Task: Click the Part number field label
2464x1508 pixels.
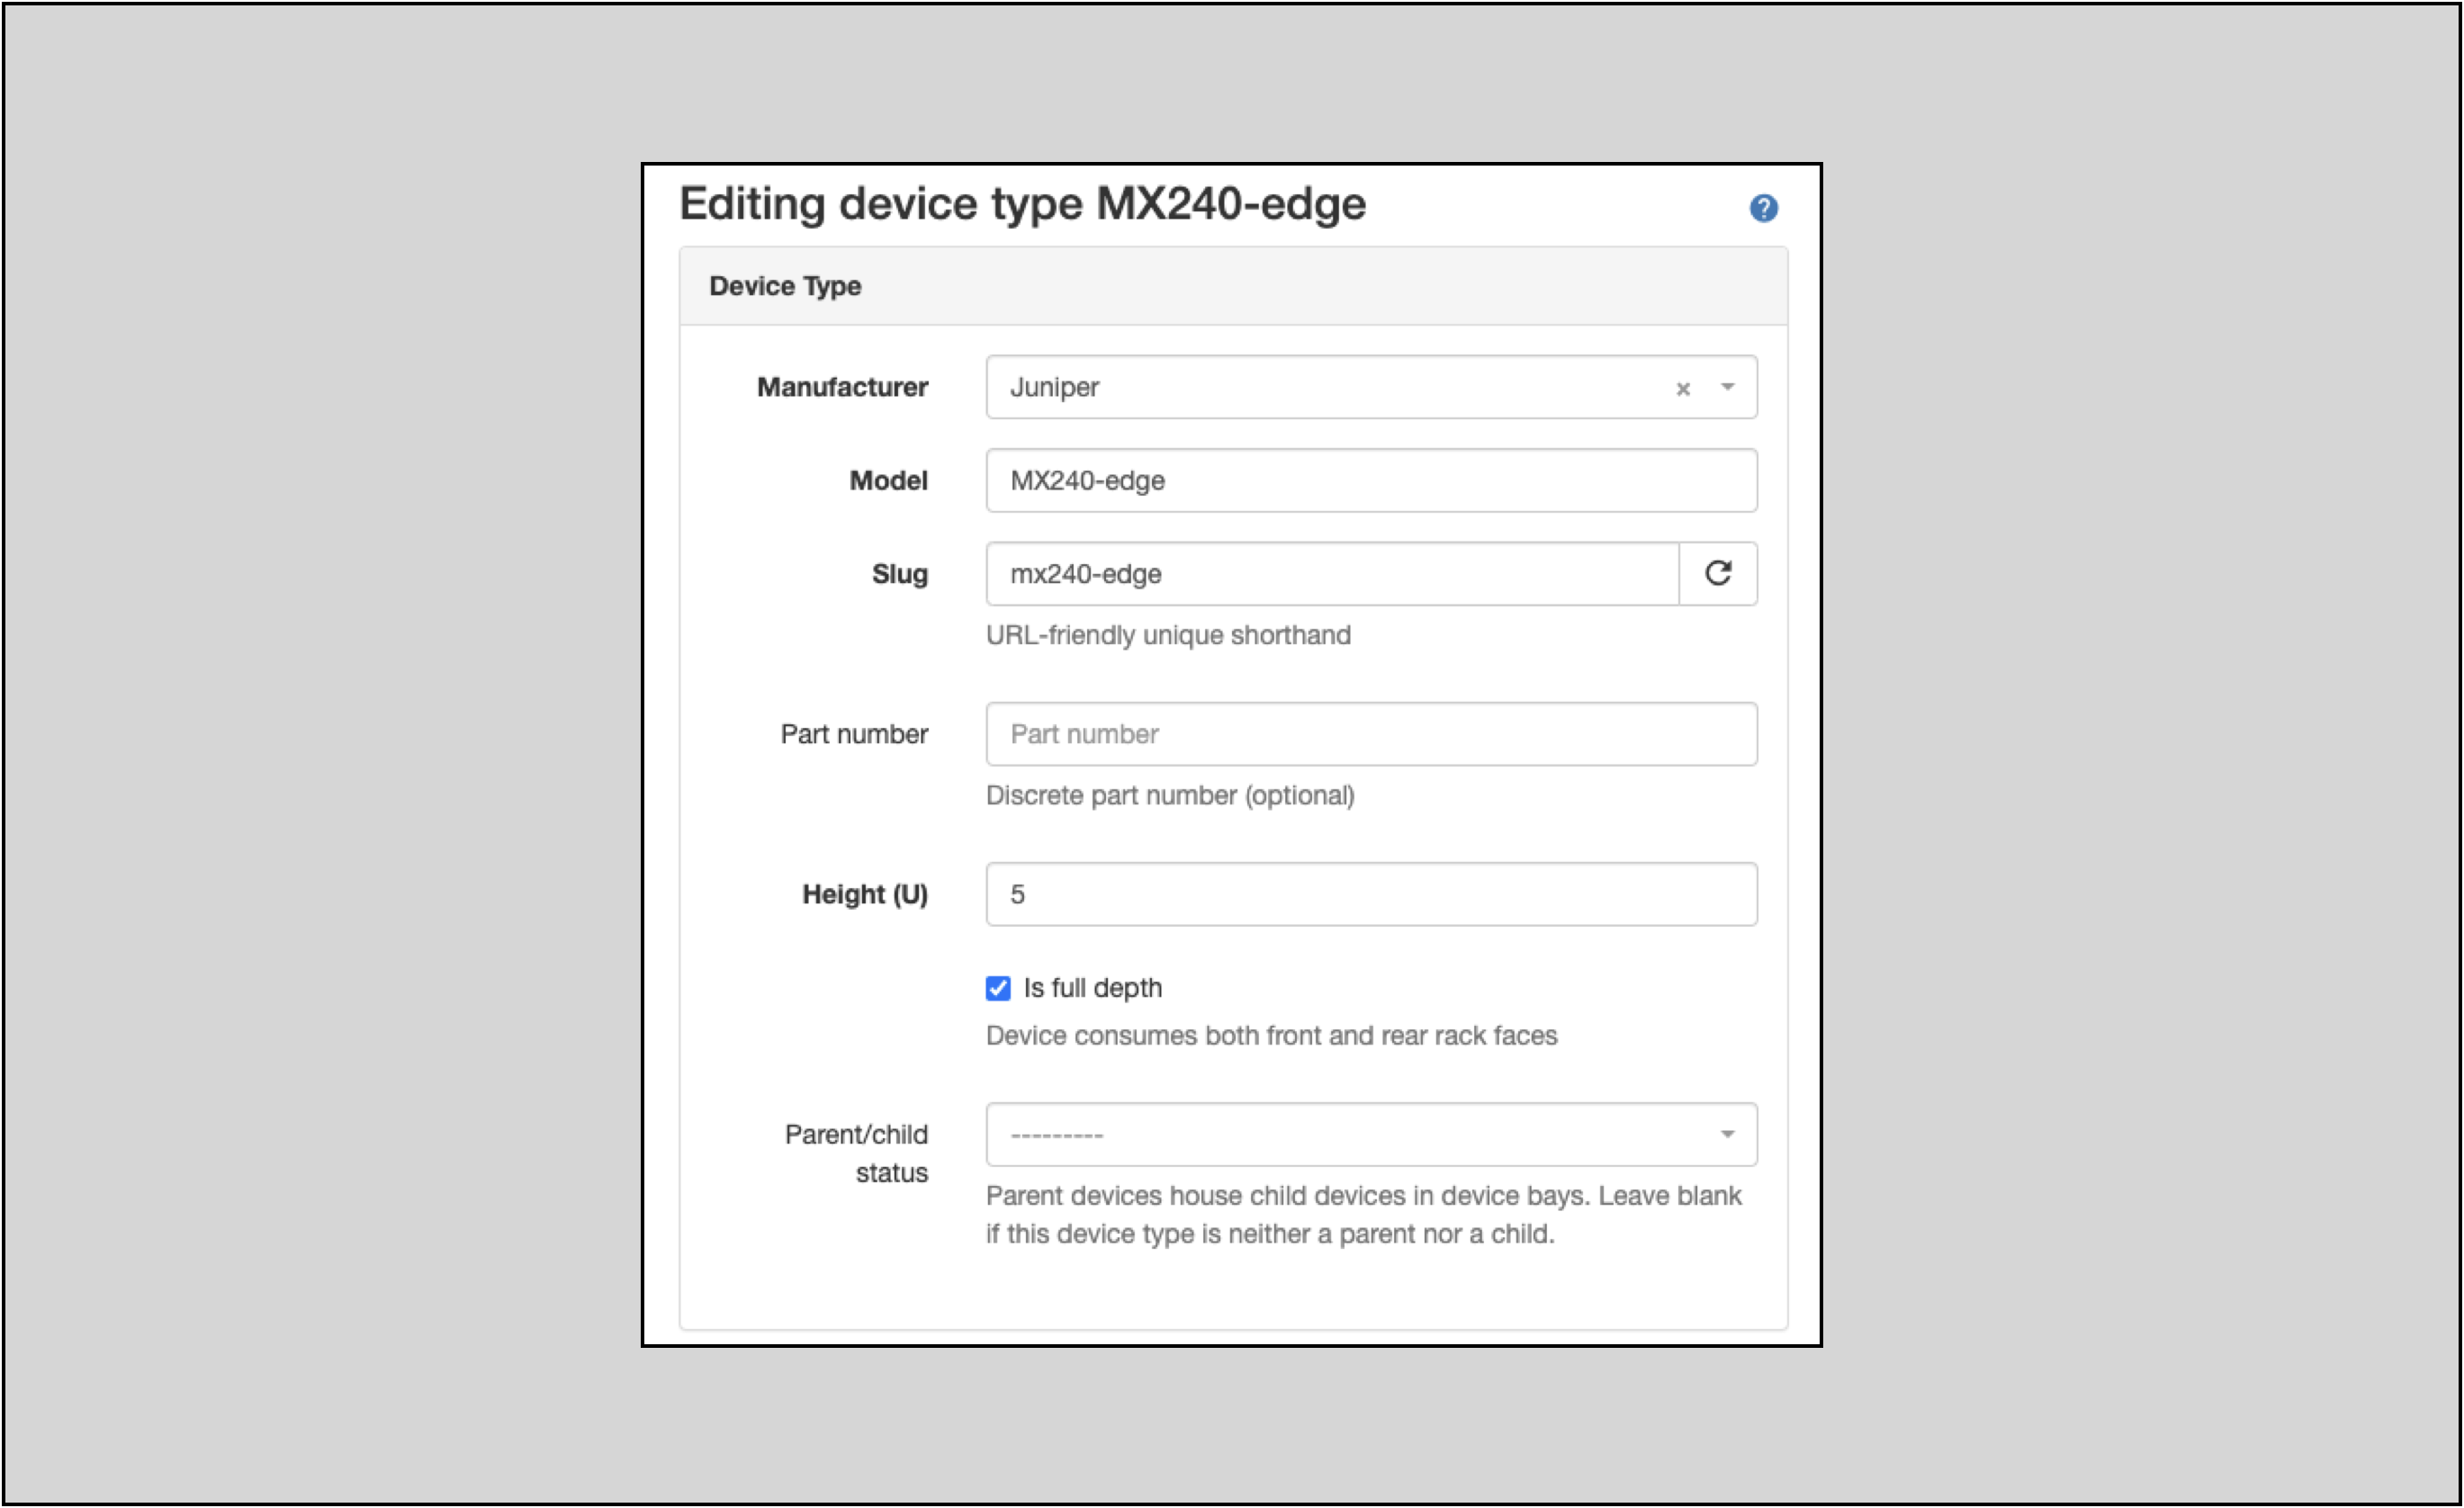Action: (854, 734)
